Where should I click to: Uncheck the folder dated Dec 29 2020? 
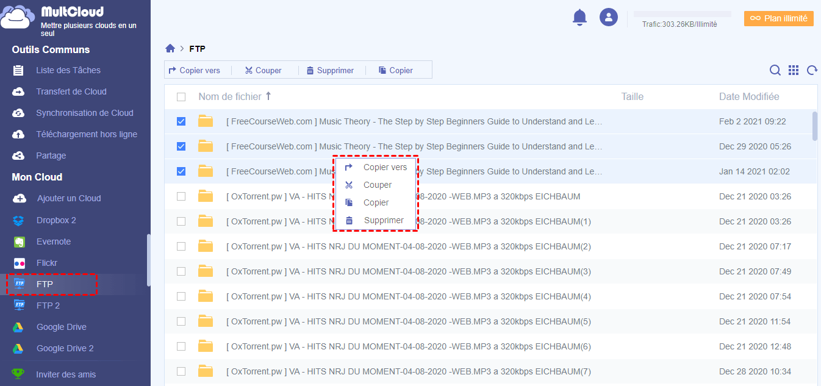(181, 146)
